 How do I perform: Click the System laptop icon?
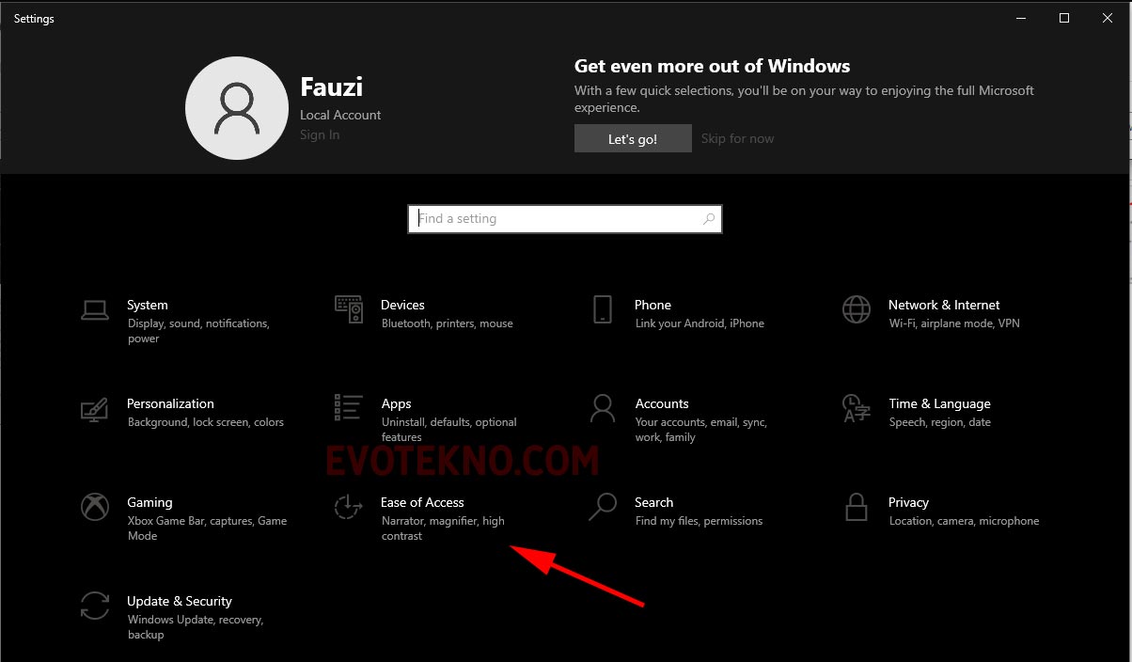(95, 309)
